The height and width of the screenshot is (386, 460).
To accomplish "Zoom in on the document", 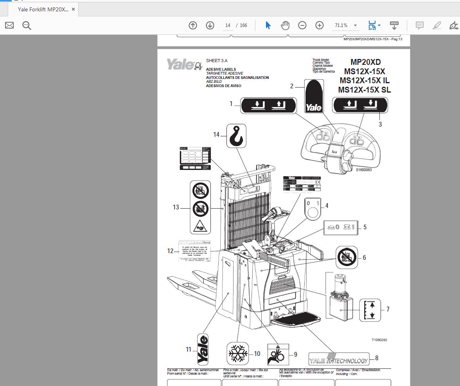I will pos(319,25).
